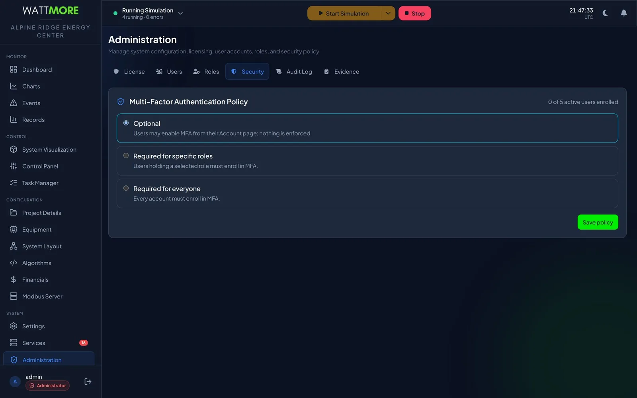
Task: Switch to the Users tab
Action: click(x=169, y=72)
